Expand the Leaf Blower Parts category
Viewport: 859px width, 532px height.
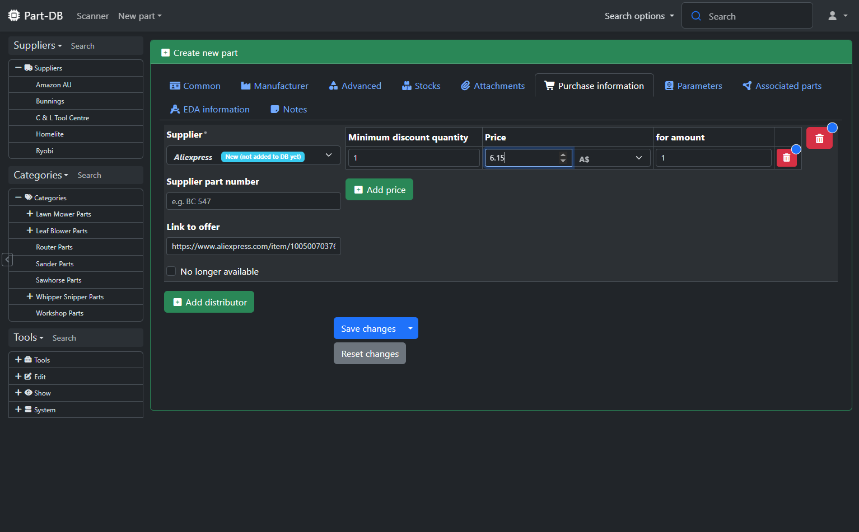(x=30, y=230)
